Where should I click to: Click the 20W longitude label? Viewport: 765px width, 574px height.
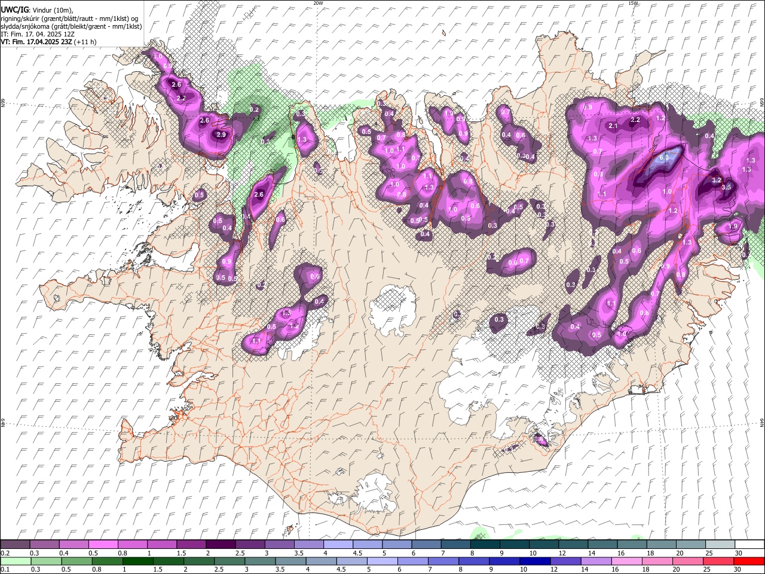318,3
